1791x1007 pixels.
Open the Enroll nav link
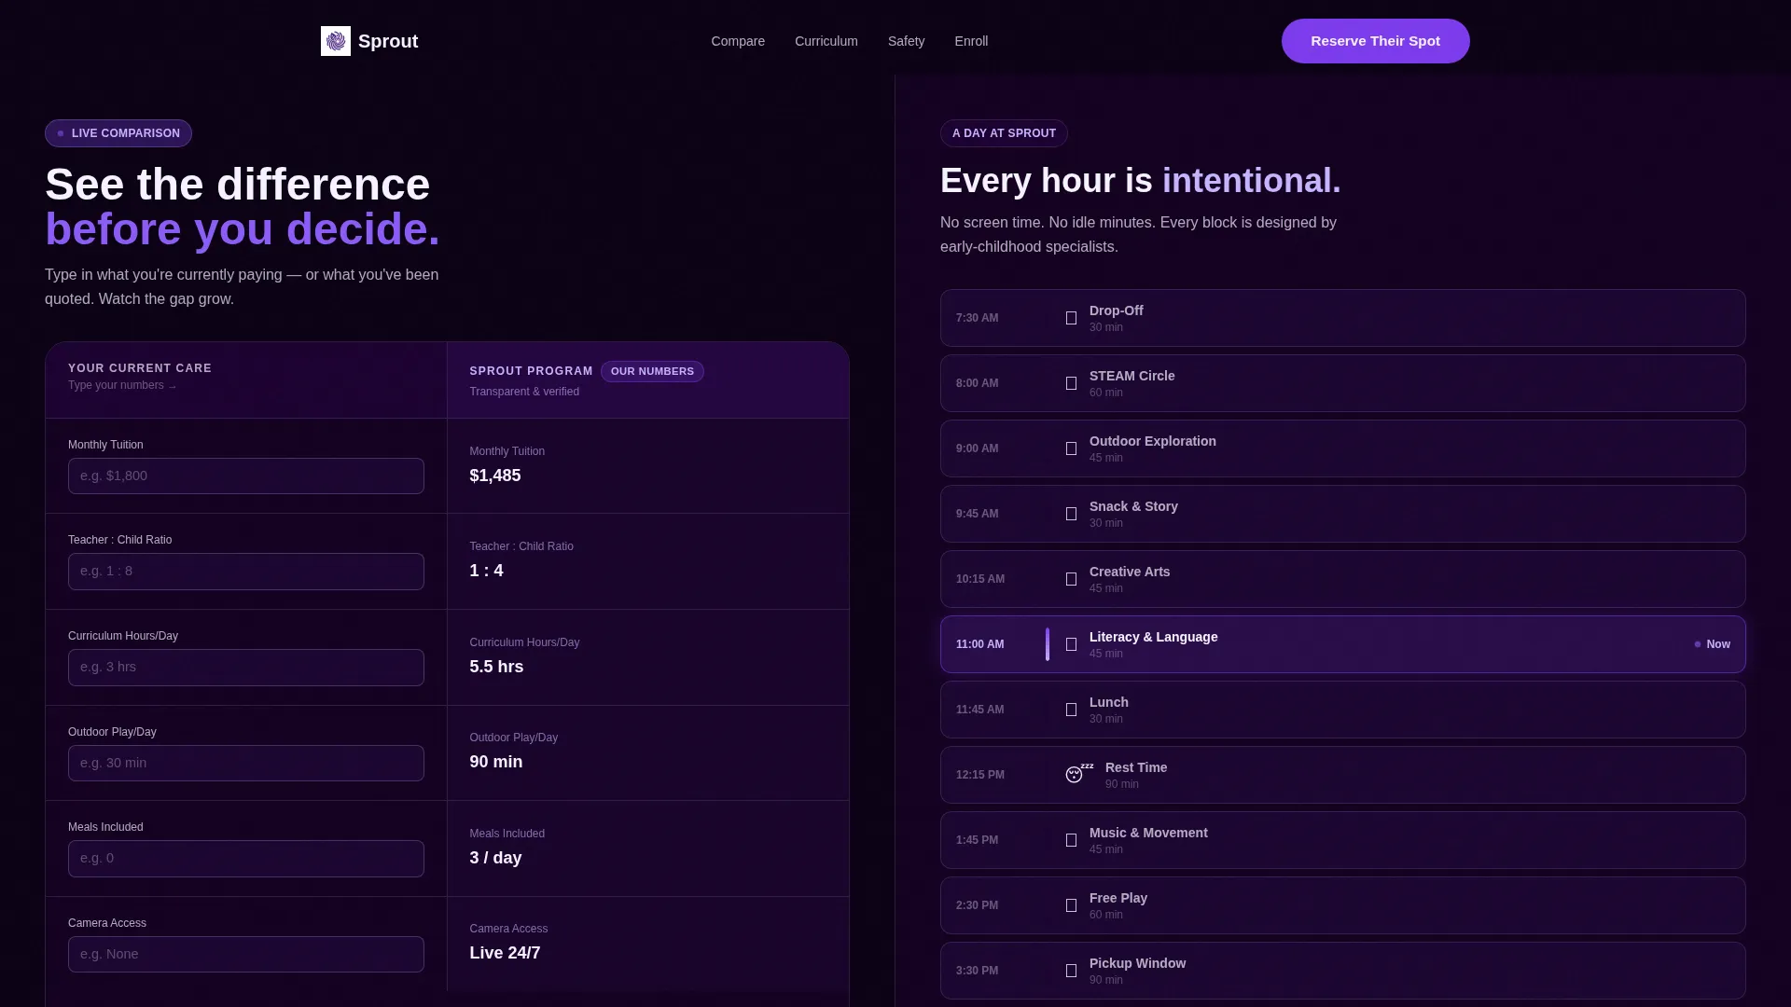coord(971,41)
